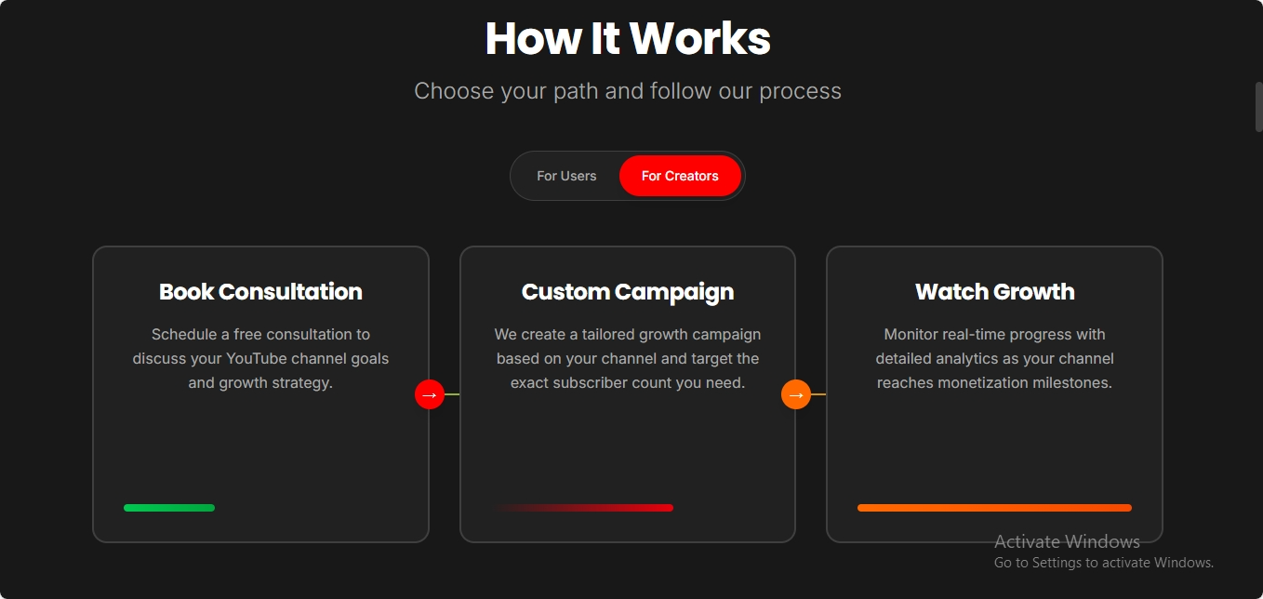Switch to the "For Users" tab
This screenshot has width=1263, height=599.
[565, 175]
